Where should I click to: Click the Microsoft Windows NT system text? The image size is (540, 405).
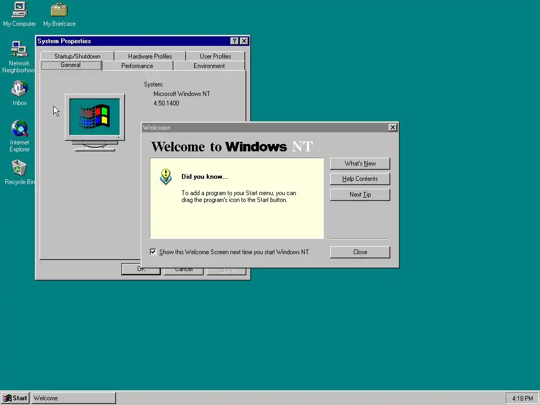tap(181, 94)
